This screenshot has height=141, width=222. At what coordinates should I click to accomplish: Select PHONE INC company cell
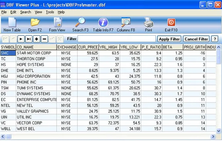[36, 82]
